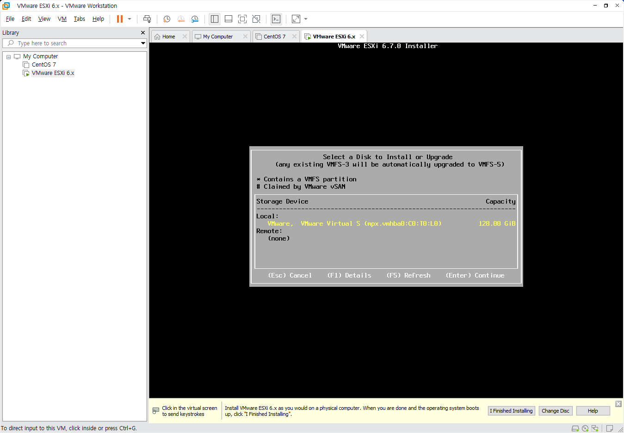Image resolution: width=624 pixels, height=433 pixels.
Task: Click the CD/DVD drive status icon
Action: [x=585, y=428]
